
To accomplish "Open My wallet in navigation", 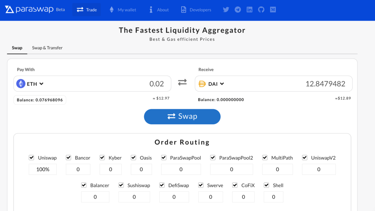I will coord(123,10).
